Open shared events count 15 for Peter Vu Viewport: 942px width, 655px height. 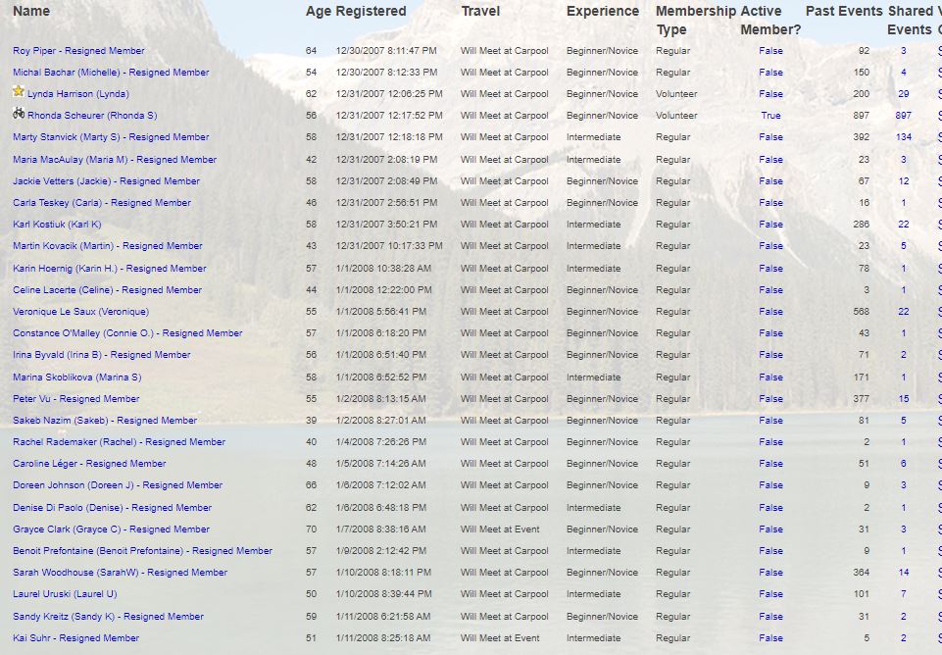tap(904, 399)
